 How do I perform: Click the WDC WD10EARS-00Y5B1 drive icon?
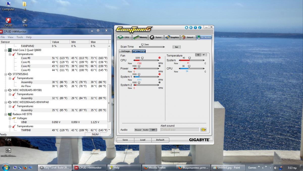tap(10, 90)
